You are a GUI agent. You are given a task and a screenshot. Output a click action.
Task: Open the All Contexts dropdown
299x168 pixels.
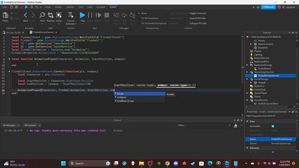(32, 126)
